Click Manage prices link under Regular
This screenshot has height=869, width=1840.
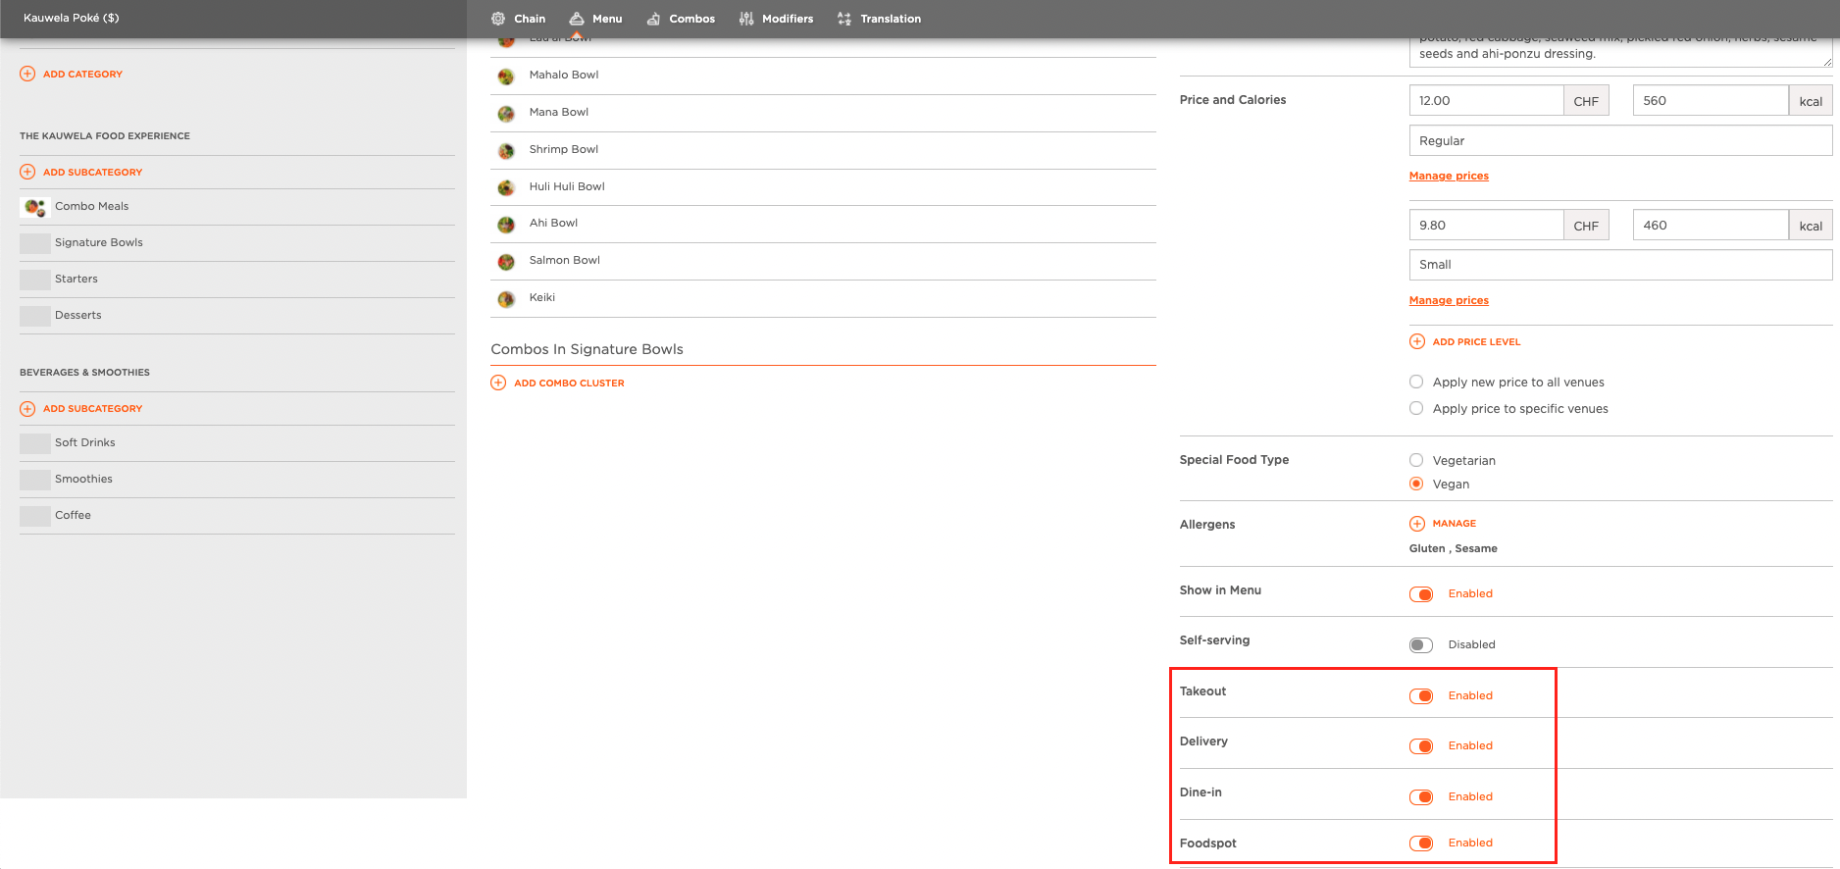click(x=1449, y=176)
